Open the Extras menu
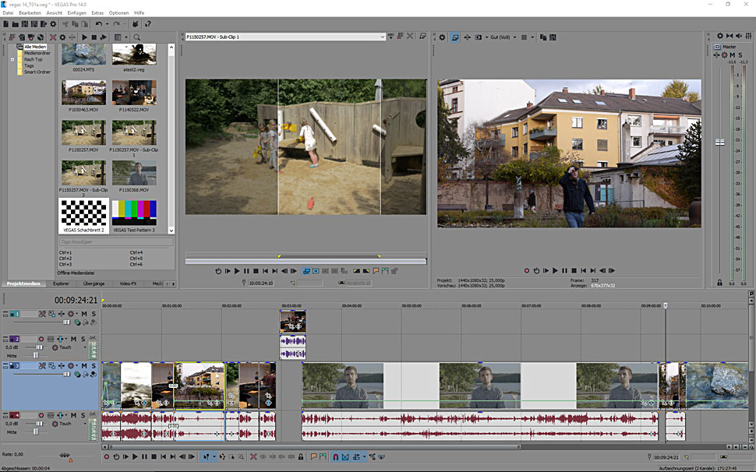The image size is (756, 472). tap(97, 13)
